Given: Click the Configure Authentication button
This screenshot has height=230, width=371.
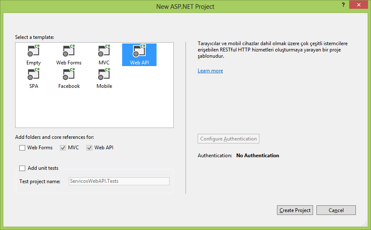Looking at the screenshot, I should (228, 139).
